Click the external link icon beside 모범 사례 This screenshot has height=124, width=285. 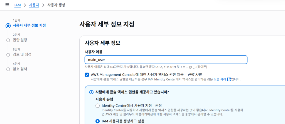tap(229, 79)
